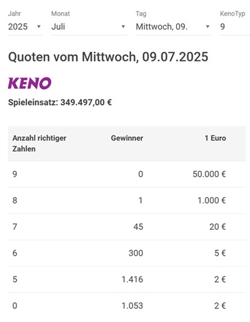
Task: Click the 1.000 € prize cell
Action: [x=211, y=200]
